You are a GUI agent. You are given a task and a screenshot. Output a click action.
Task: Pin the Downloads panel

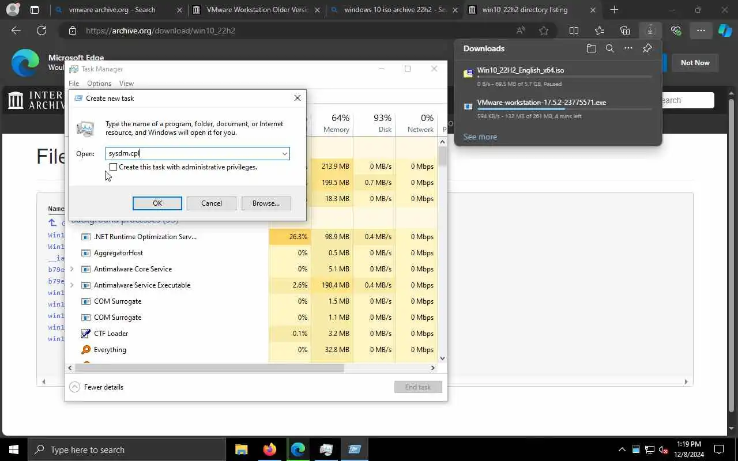[x=647, y=49]
